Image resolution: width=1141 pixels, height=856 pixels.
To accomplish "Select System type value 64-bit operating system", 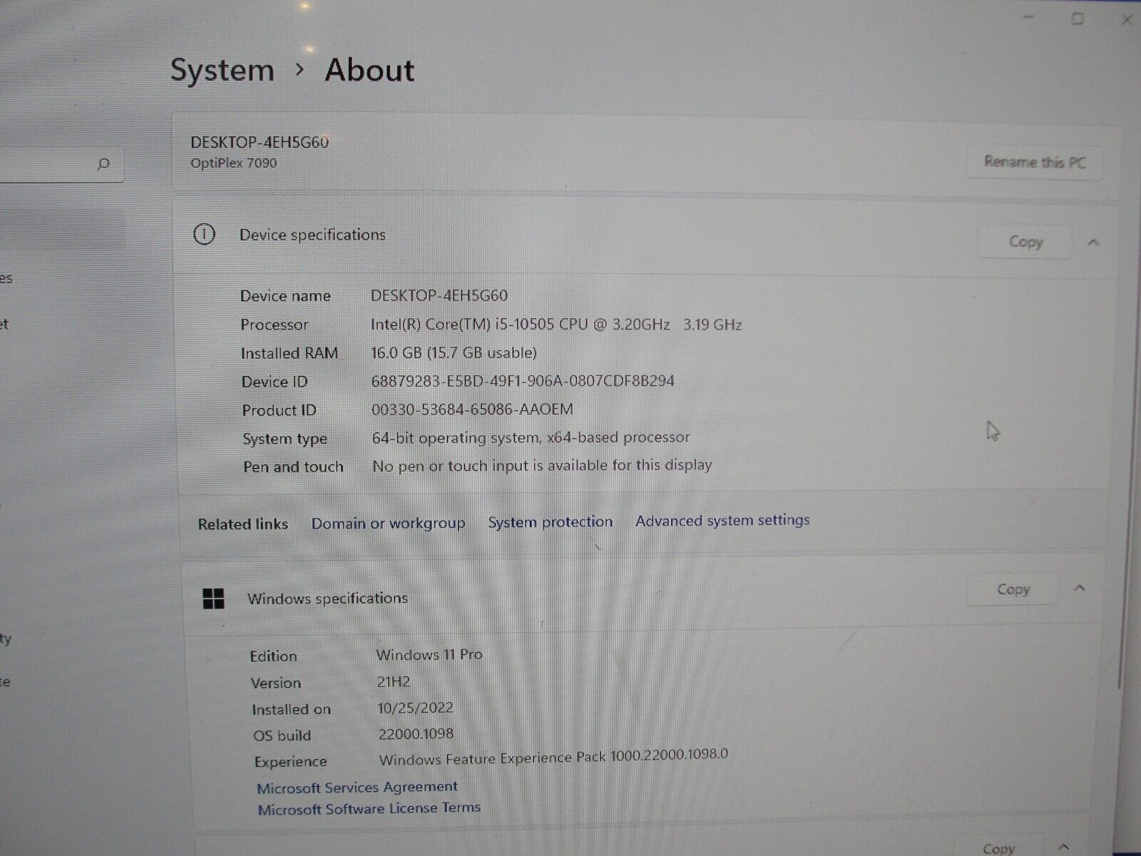I will 531,437.
